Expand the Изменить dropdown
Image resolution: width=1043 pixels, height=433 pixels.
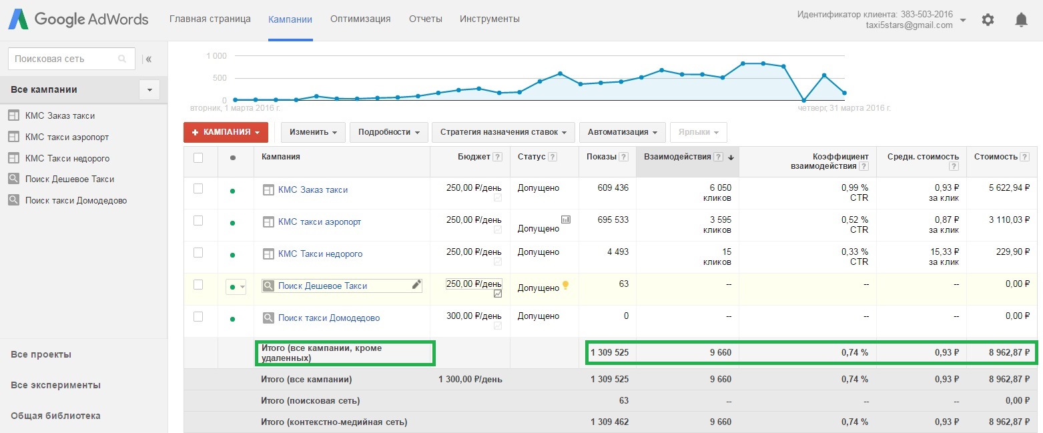coord(312,132)
